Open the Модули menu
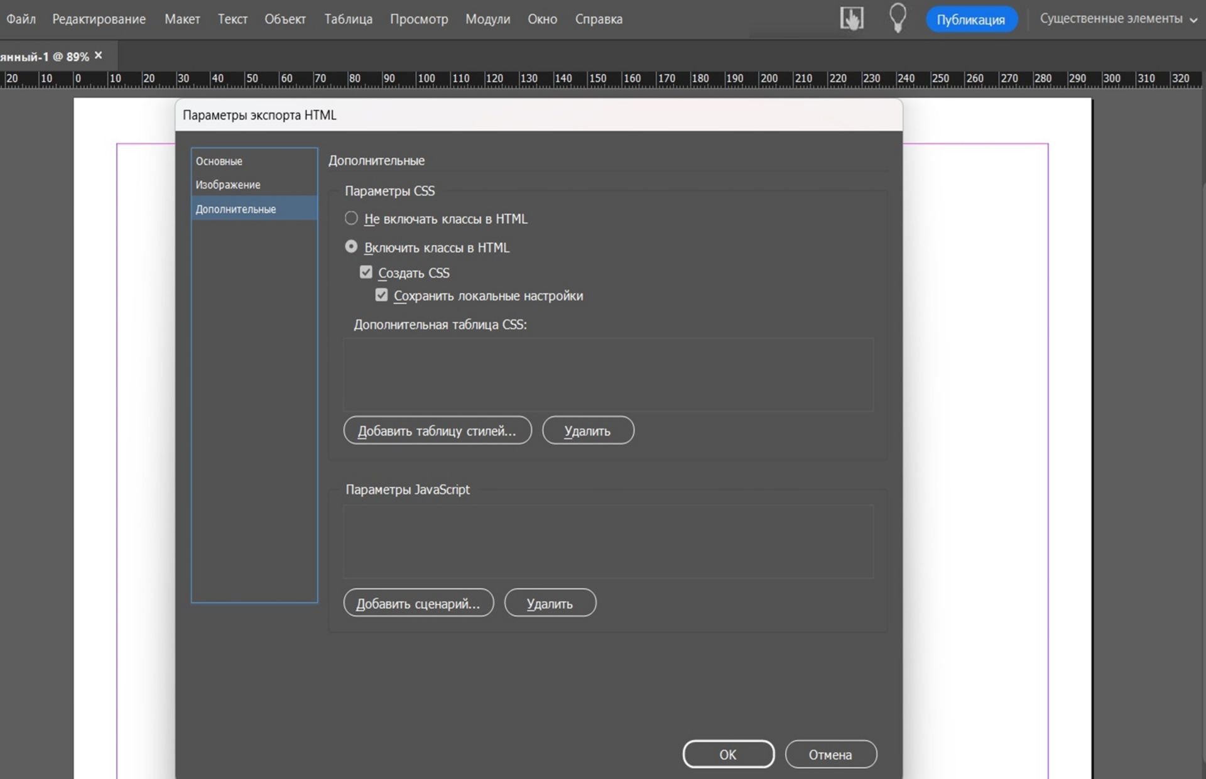 (487, 19)
